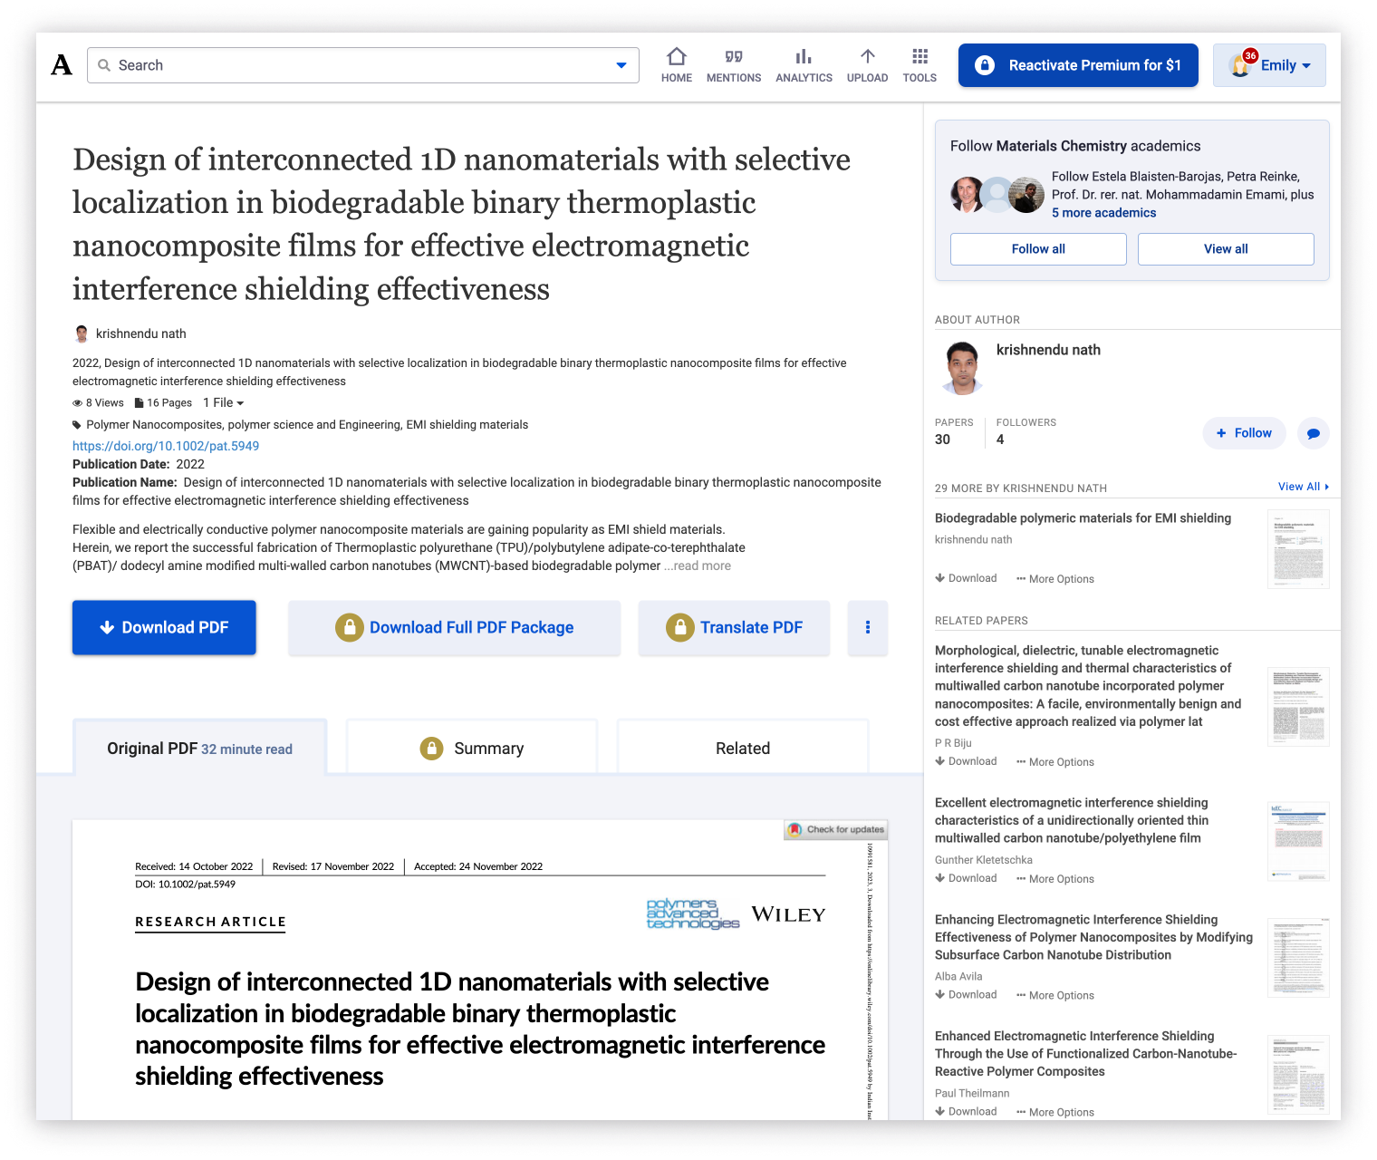Screen dimensions: 1377x1160
Task: Follow krishnendu nath with Follow button
Action: coord(1244,433)
